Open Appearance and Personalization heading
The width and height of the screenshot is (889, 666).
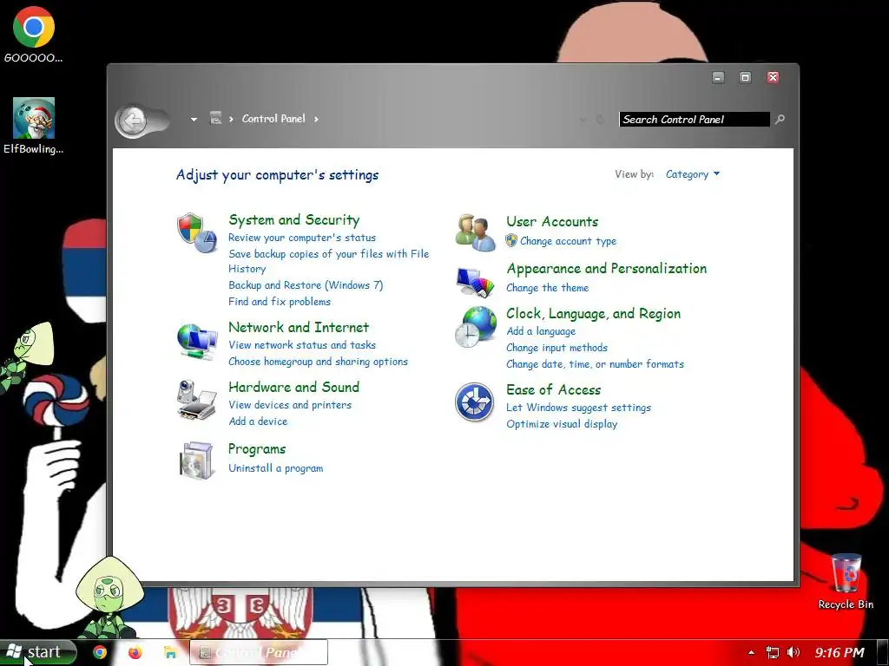[607, 269]
